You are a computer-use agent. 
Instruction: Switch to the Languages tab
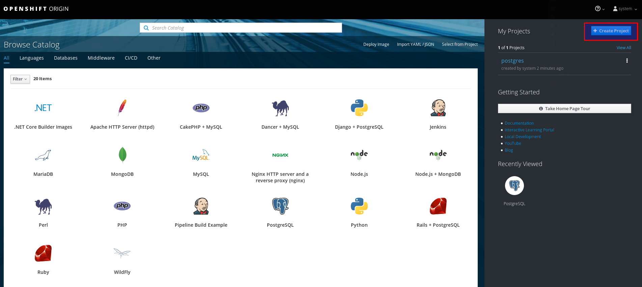pos(32,58)
